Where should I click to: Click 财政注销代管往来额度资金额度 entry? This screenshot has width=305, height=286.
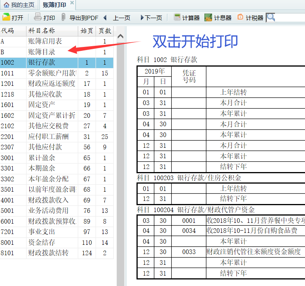[254, 252]
